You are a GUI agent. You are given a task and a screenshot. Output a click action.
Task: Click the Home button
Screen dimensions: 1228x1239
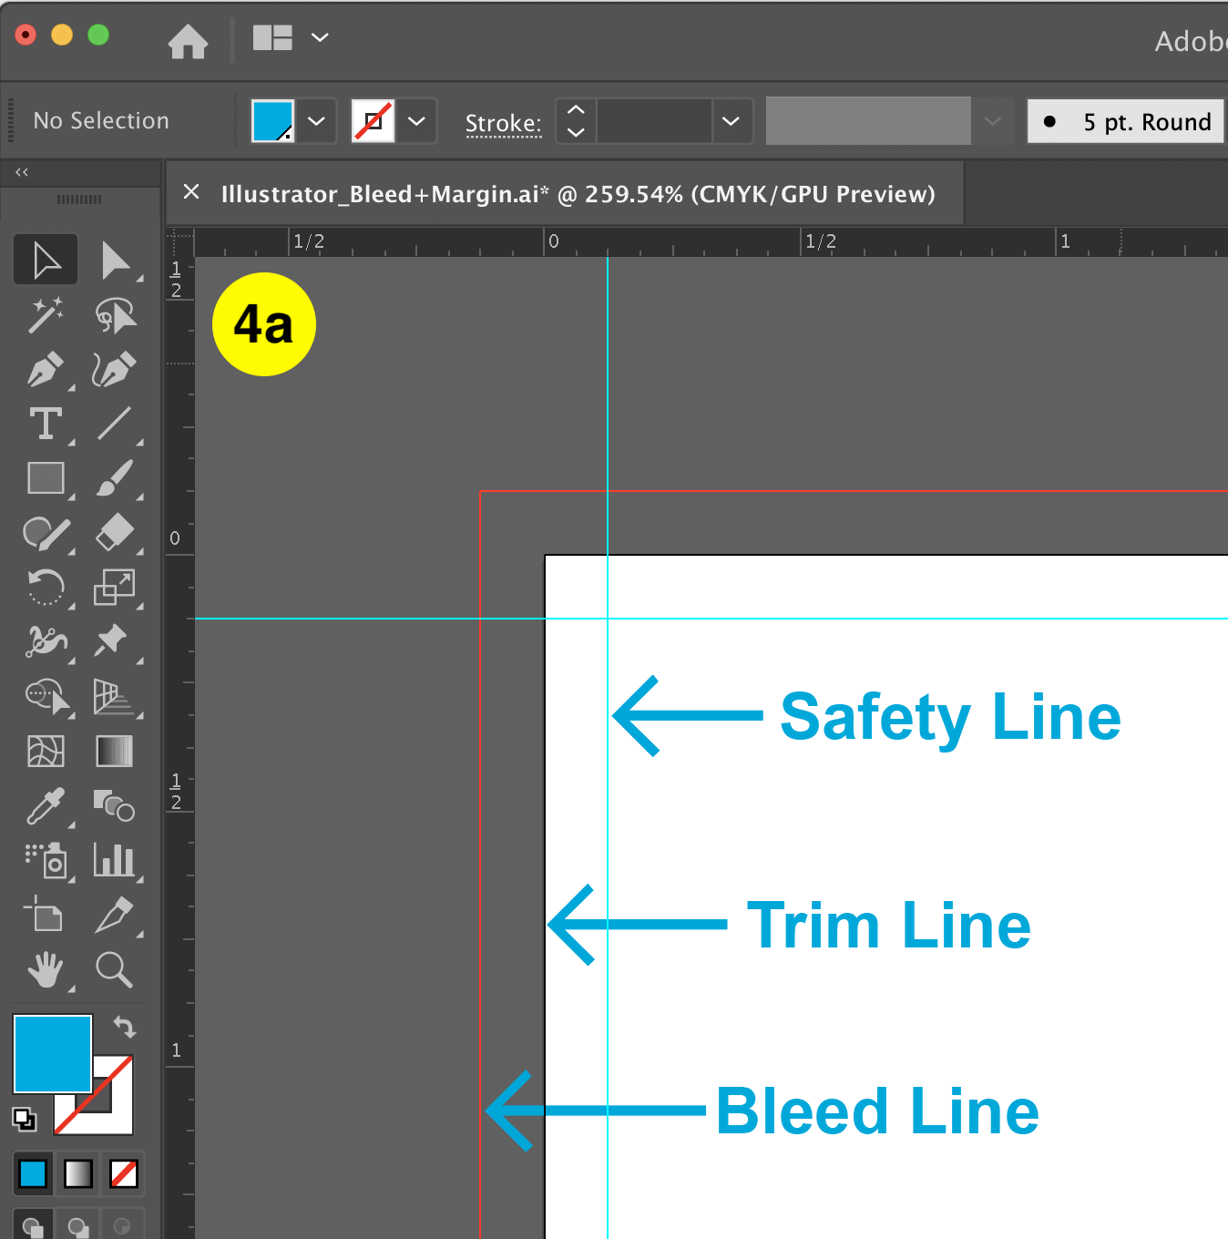pyautogui.click(x=188, y=37)
